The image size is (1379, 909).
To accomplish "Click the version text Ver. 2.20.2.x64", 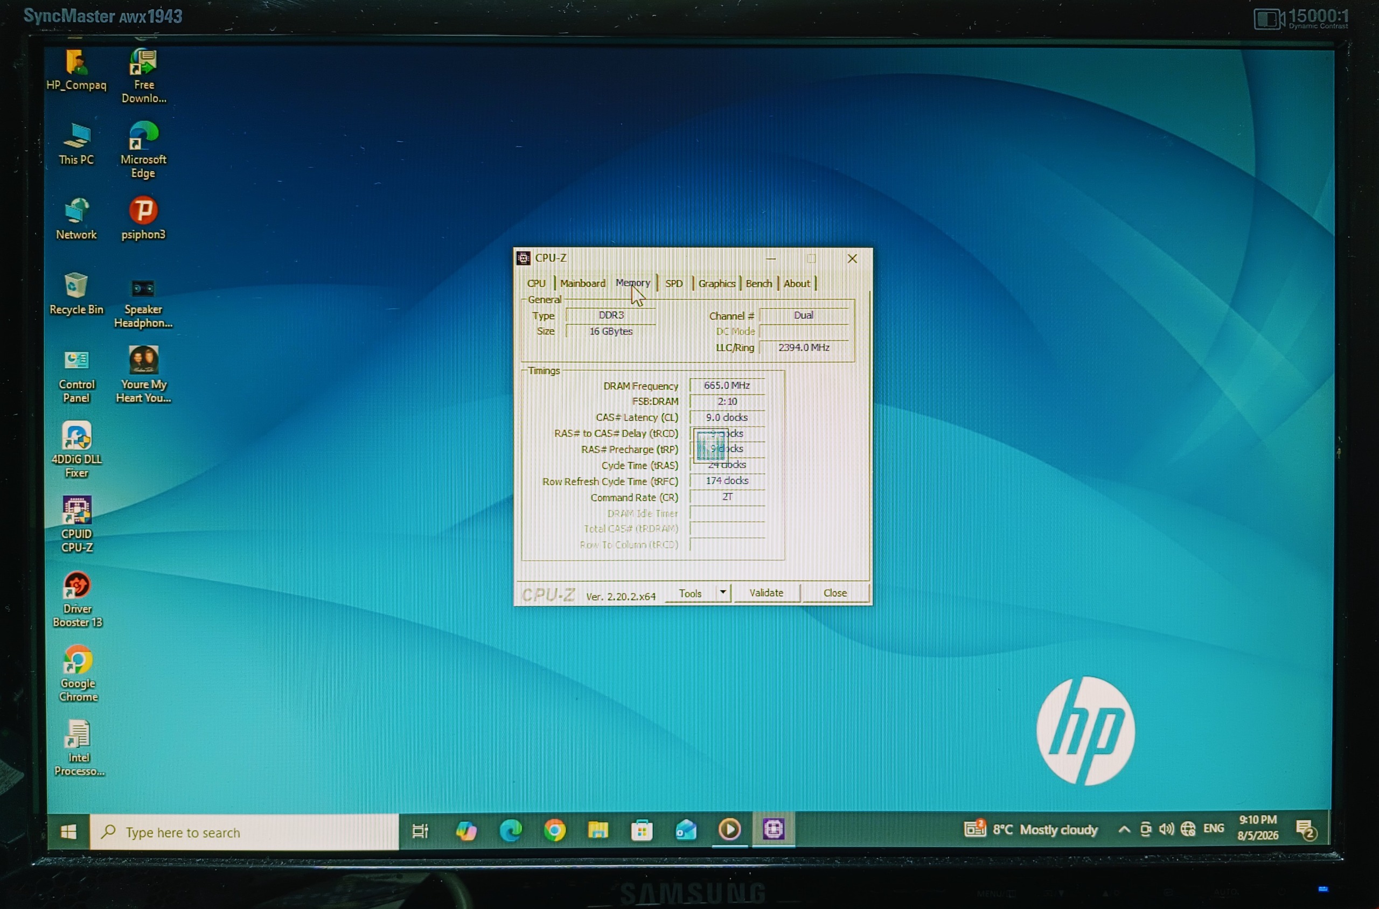I will pyautogui.click(x=621, y=596).
